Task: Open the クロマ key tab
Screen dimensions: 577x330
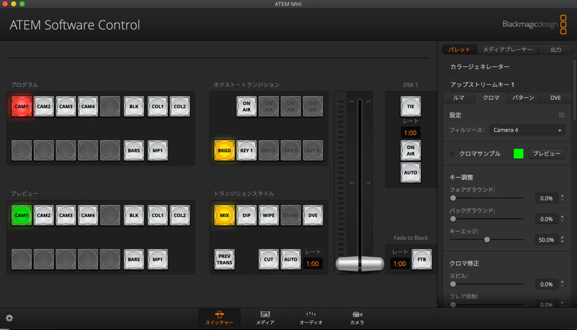Action: 490,97
